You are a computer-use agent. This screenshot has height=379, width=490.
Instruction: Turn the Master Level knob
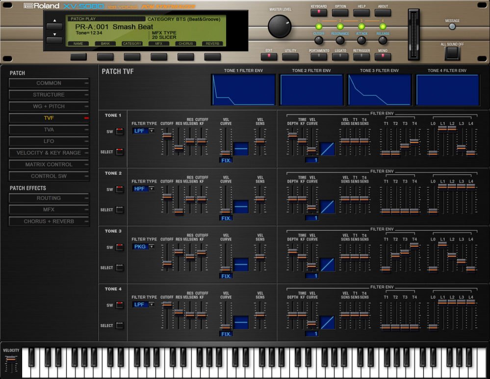280,26
